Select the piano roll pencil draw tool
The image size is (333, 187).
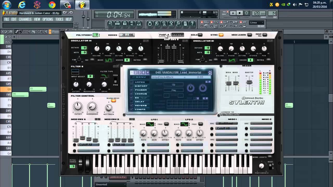click(17, 32)
